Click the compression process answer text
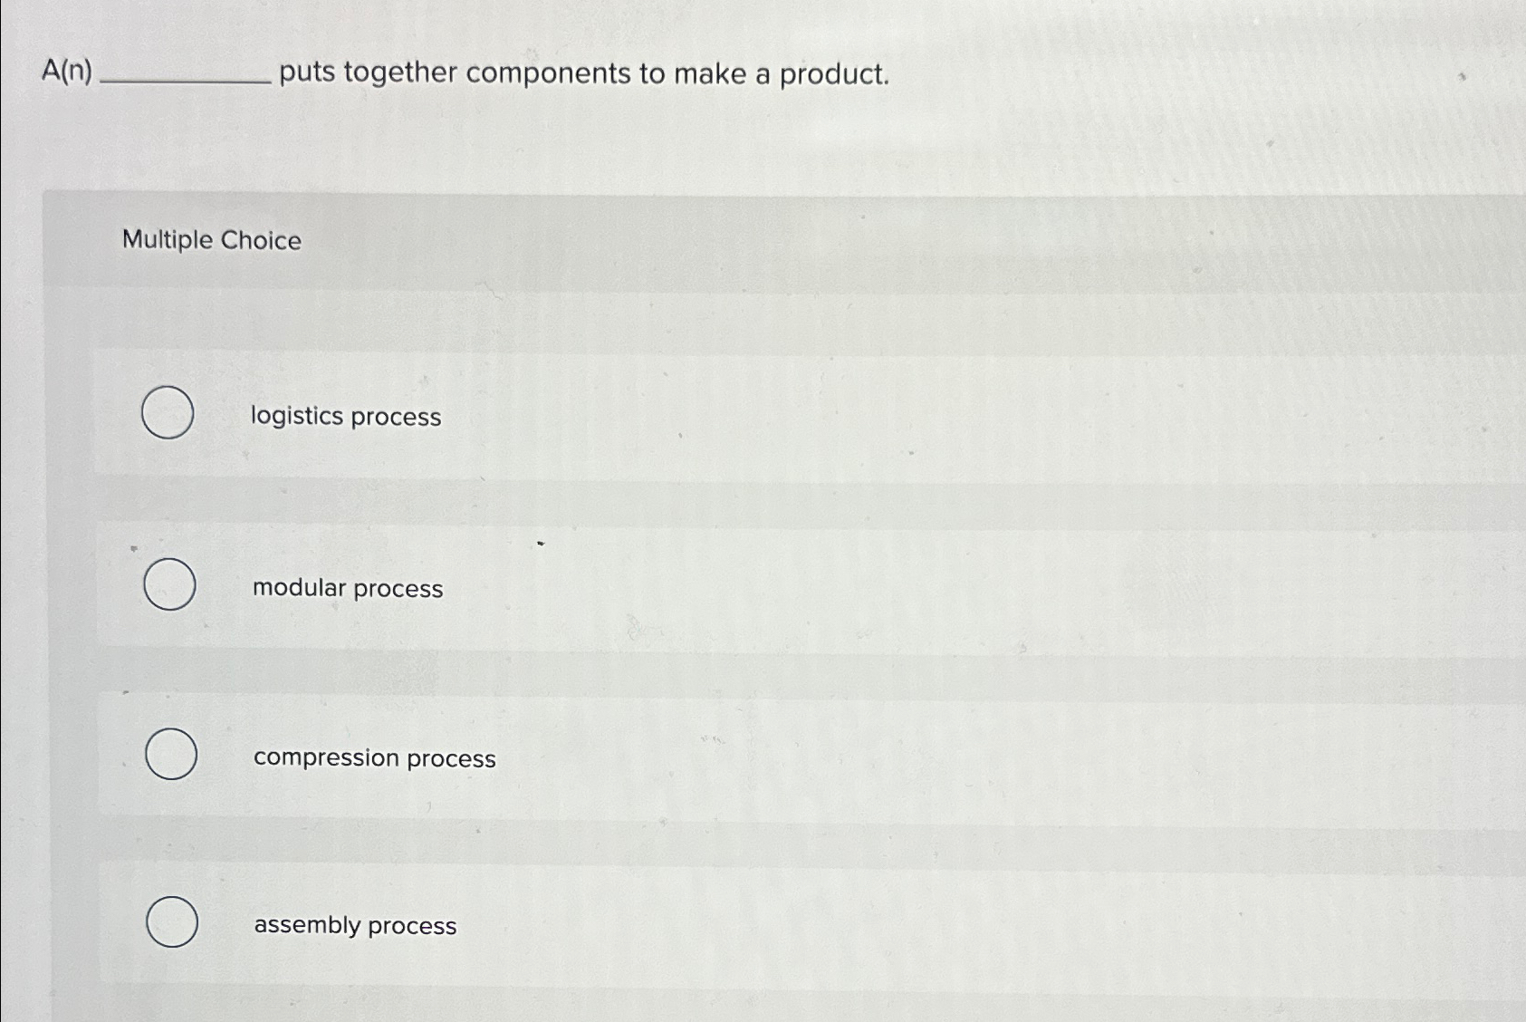1526x1022 pixels. pyautogui.click(x=375, y=759)
